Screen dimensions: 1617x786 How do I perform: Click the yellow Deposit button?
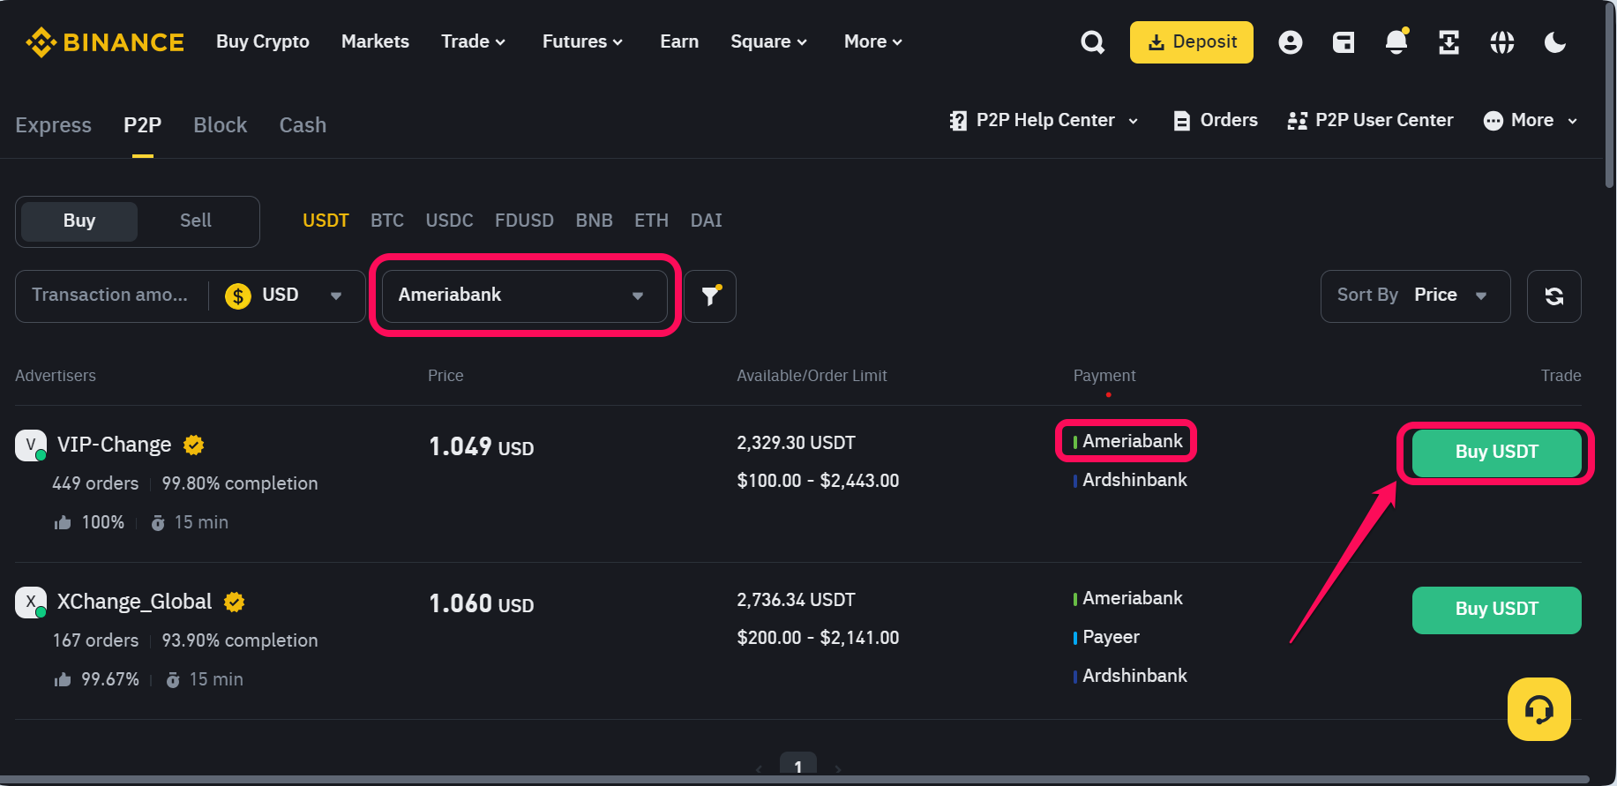pos(1191,42)
